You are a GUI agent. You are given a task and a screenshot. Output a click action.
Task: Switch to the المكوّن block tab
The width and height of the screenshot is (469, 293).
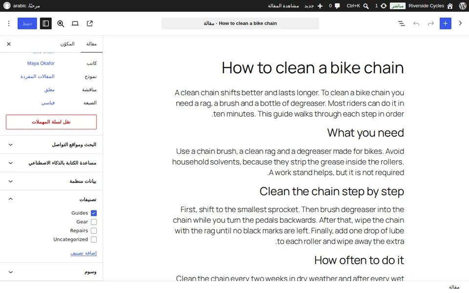(67, 44)
